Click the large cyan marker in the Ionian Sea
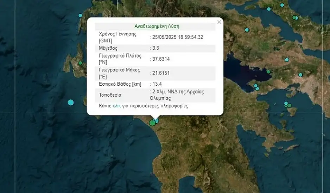The width and height of the screenshot is (330, 193). (71, 102)
